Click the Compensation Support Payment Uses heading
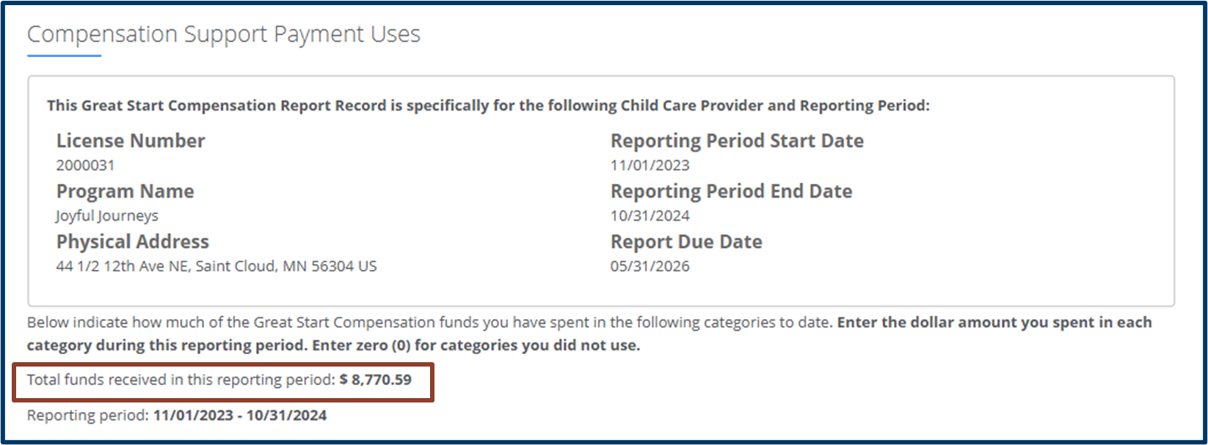This screenshot has width=1208, height=445. (224, 34)
